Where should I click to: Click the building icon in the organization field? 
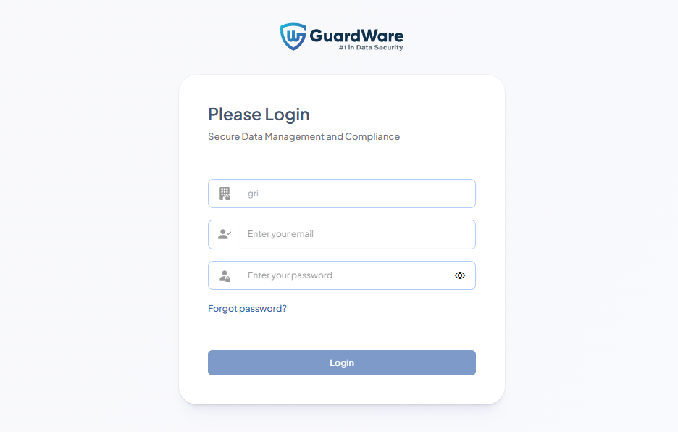(225, 194)
